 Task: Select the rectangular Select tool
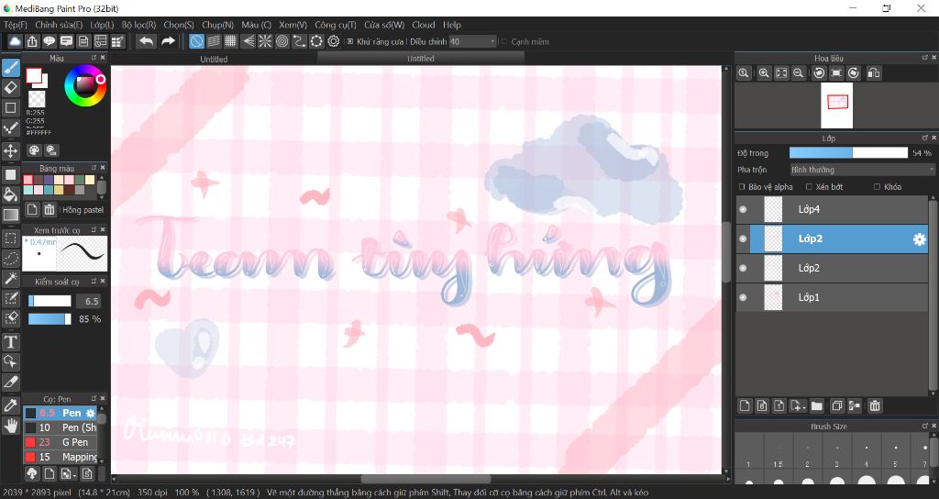pos(11,238)
